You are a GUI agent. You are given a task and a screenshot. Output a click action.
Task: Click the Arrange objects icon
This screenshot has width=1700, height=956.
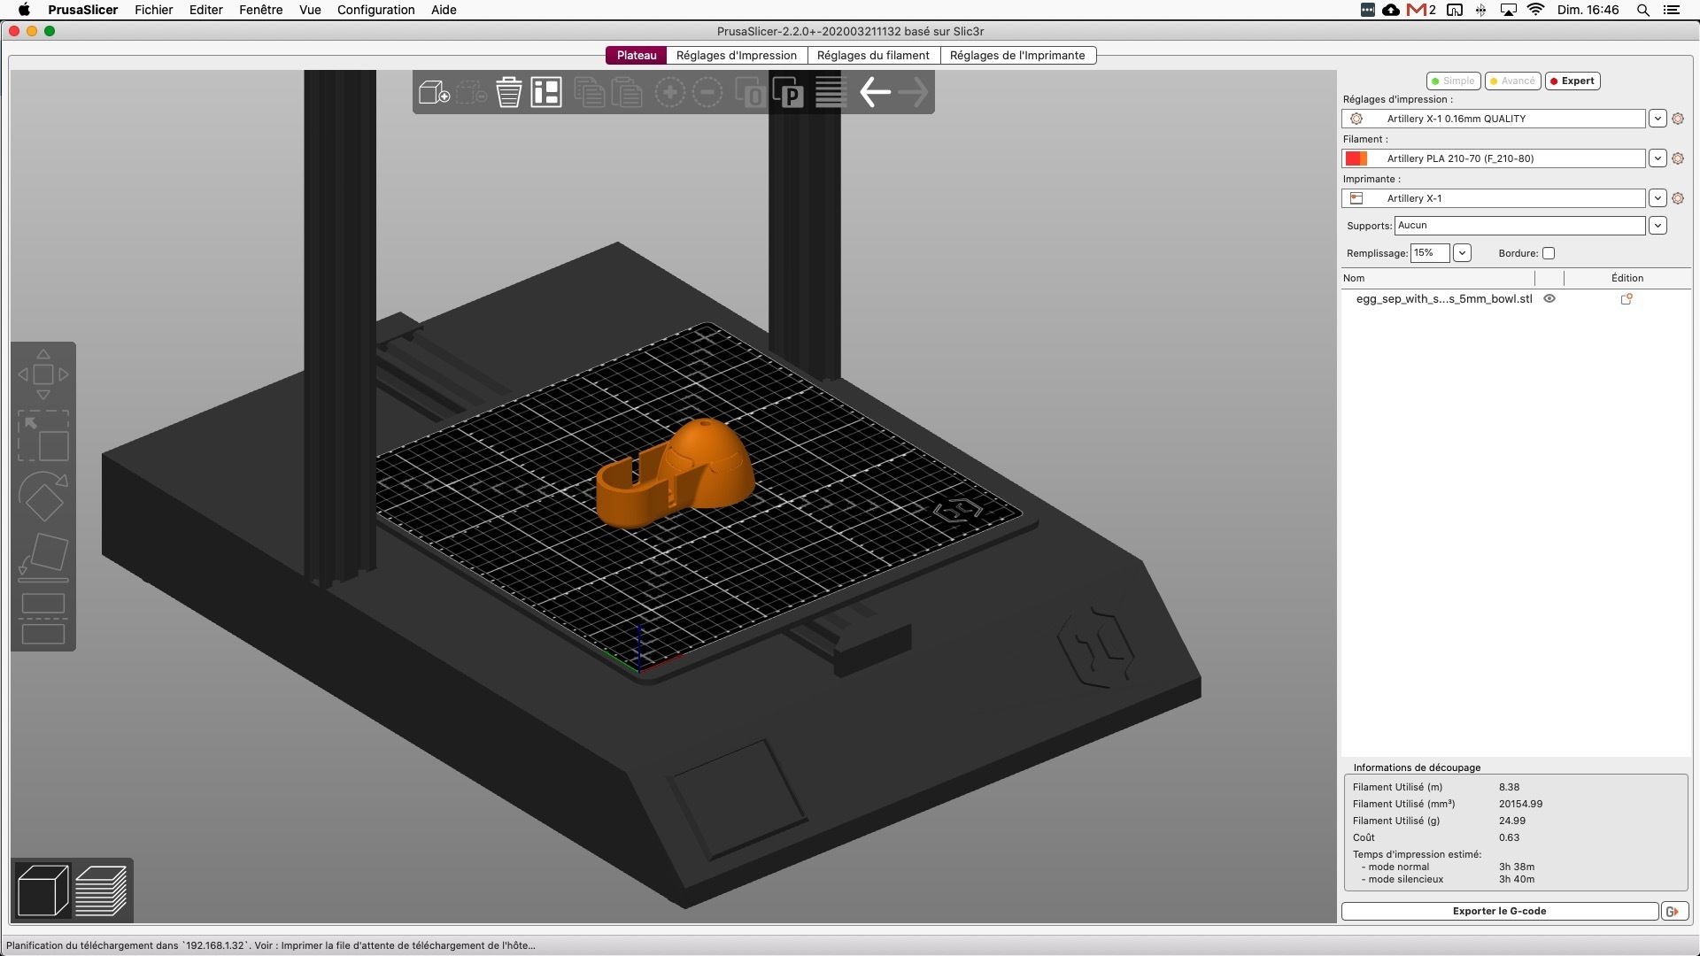pos(546,91)
